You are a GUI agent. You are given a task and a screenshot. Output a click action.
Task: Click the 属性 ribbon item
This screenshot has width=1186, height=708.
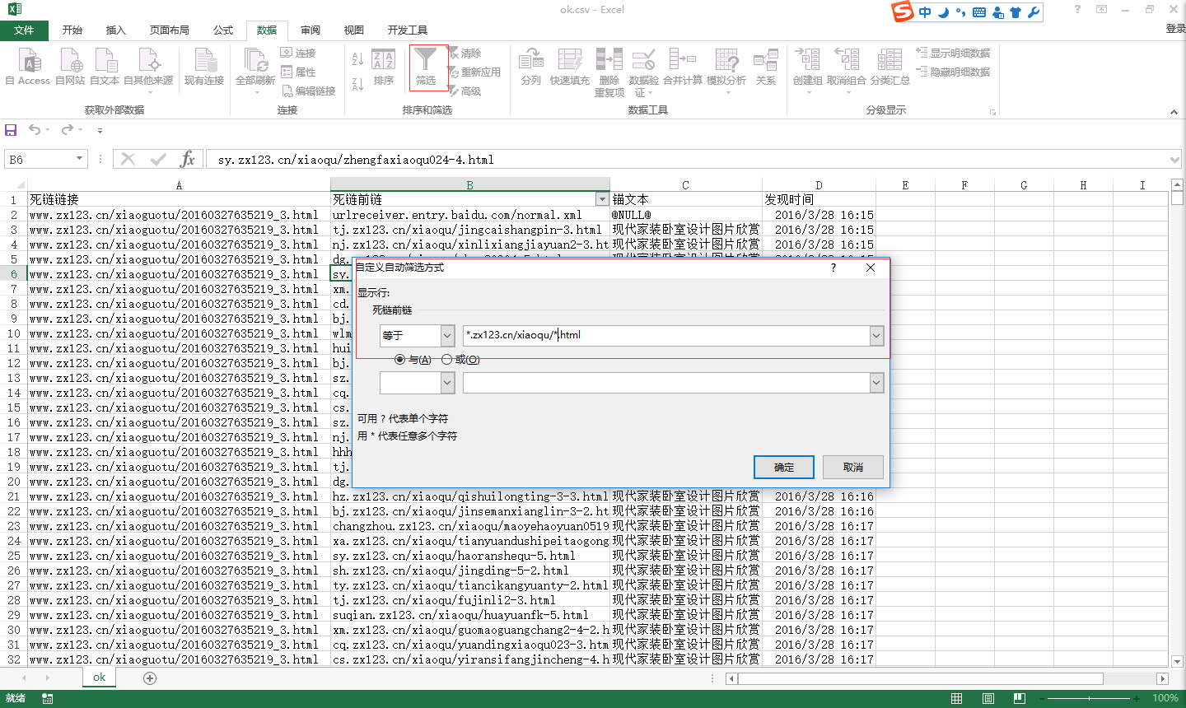[298, 72]
